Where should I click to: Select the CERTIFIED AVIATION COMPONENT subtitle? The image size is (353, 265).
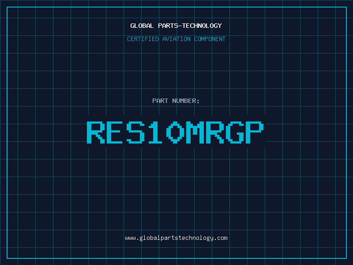point(176,39)
